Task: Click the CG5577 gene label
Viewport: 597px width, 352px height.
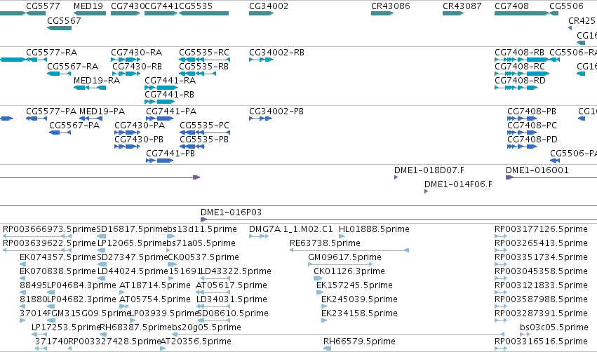Action: click(43, 6)
